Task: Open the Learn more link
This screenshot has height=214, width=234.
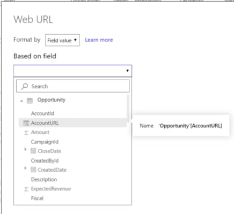Action: (99, 40)
